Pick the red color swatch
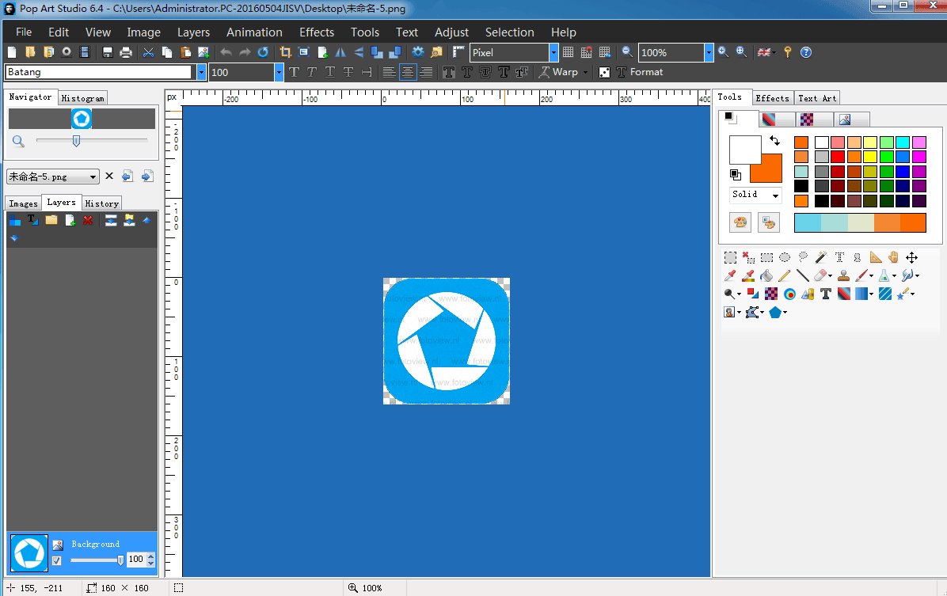Viewport: 947px width, 596px height. click(x=838, y=157)
